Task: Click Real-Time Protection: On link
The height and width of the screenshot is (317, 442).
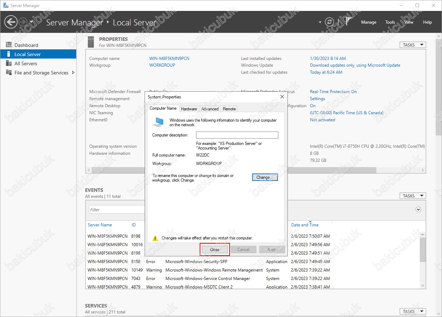Action: pos(333,92)
